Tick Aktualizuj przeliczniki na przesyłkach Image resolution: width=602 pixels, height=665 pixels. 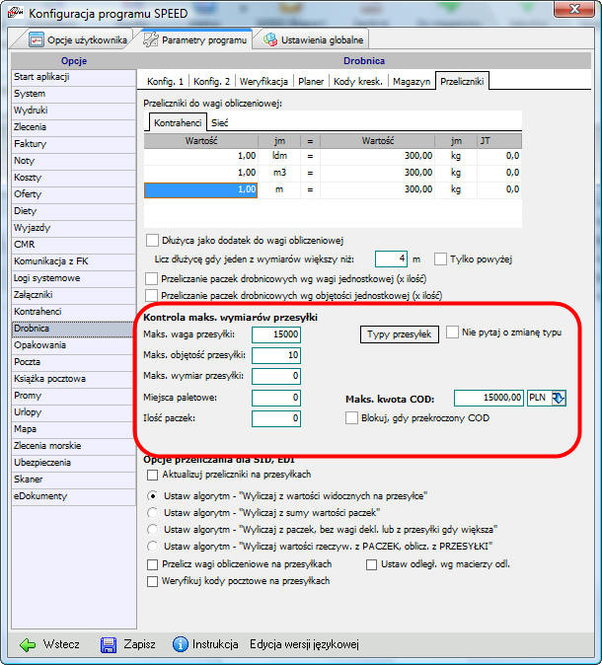coord(152,475)
